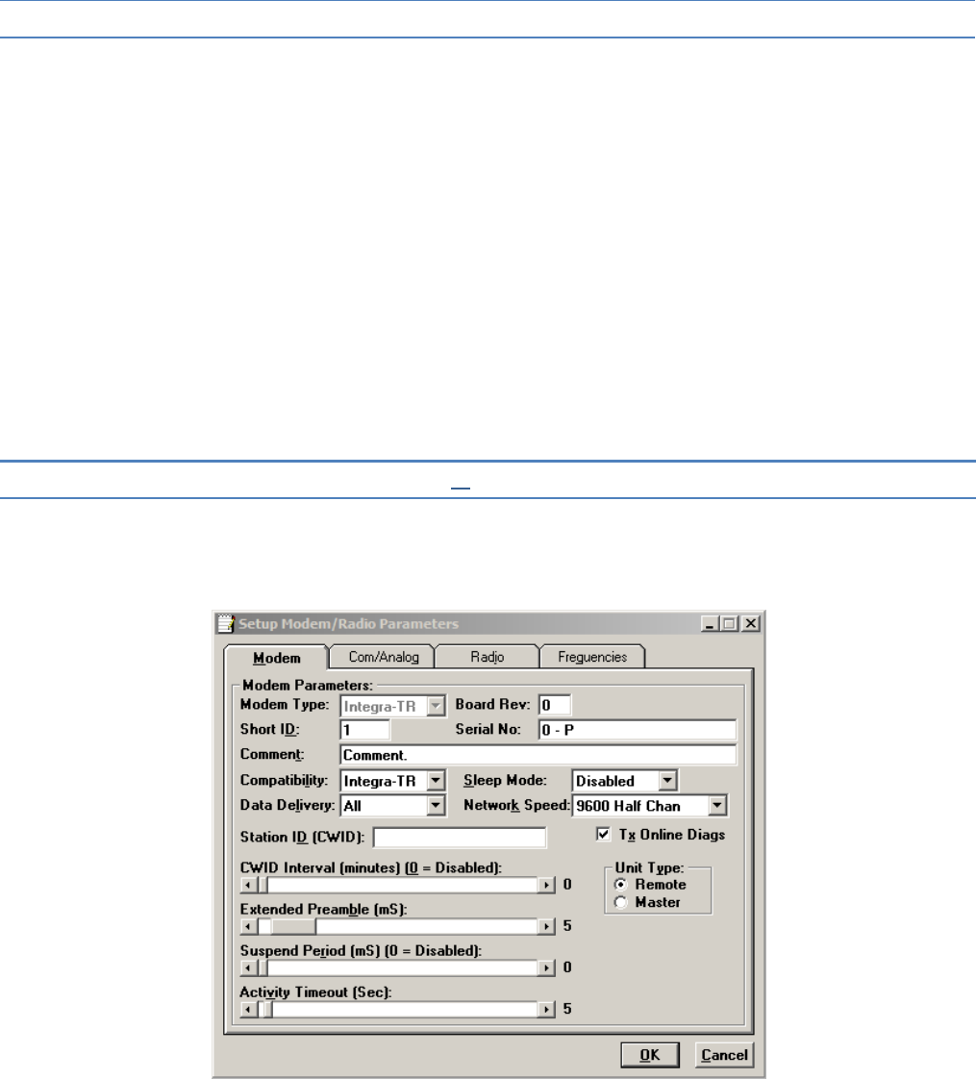The image size is (976, 1079).
Task: Decrease CWID Interval with left arrow
Action: pos(248,885)
